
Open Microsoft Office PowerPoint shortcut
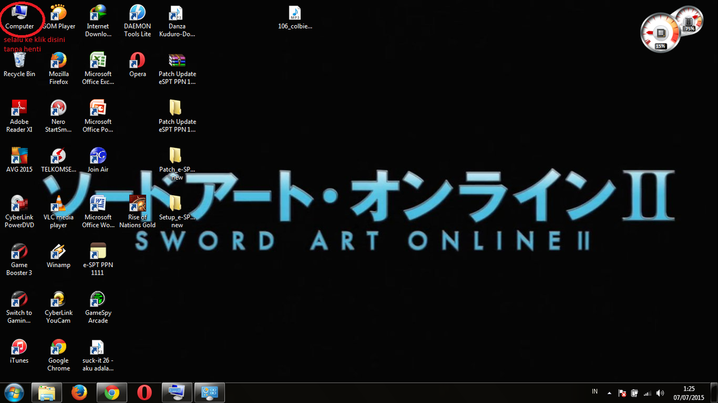point(98,116)
